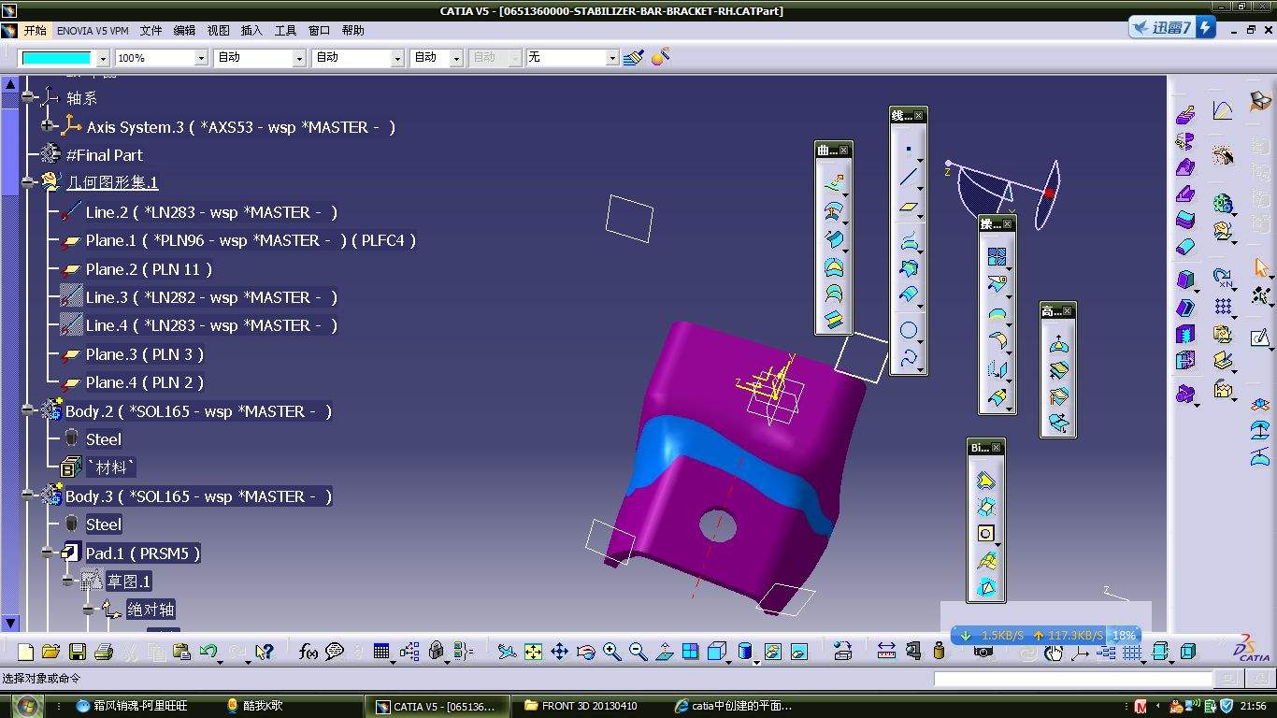Click the Save icon in bottom toolbar
1277x718 pixels.
(78, 652)
